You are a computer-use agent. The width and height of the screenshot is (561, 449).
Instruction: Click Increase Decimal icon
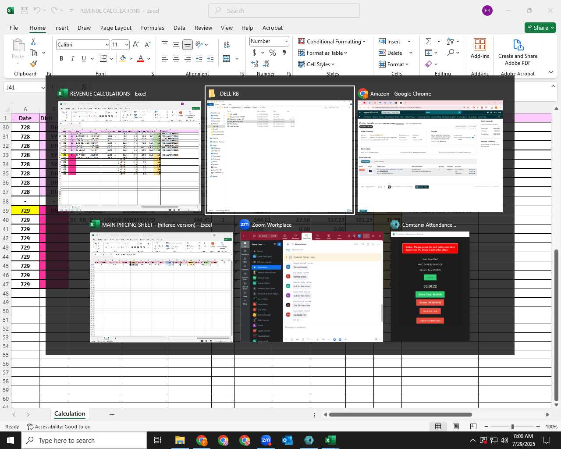[x=255, y=64]
